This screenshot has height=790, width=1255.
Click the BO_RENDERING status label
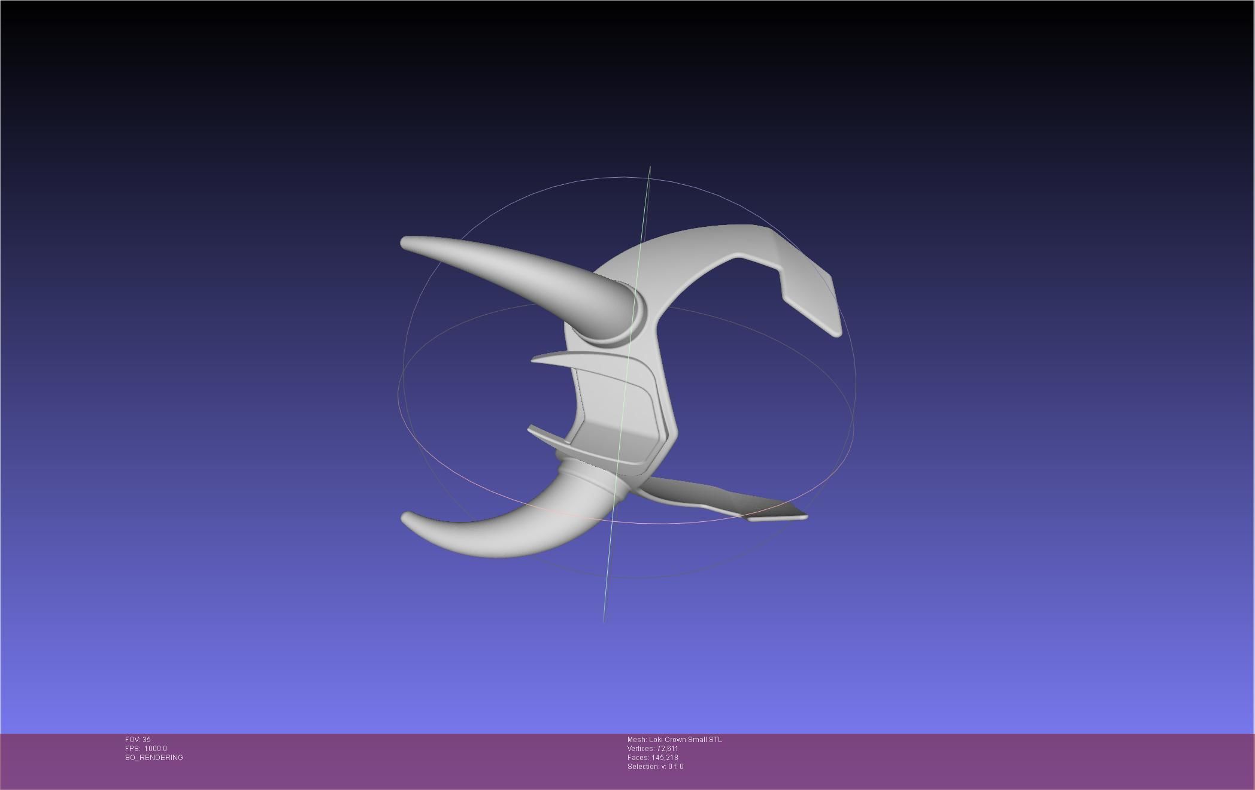(154, 758)
